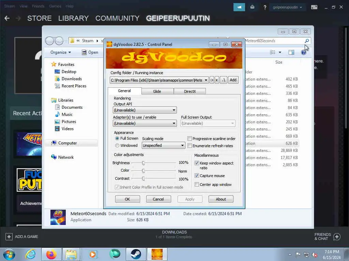
Task: Select the General tab
Action: tap(124, 91)
